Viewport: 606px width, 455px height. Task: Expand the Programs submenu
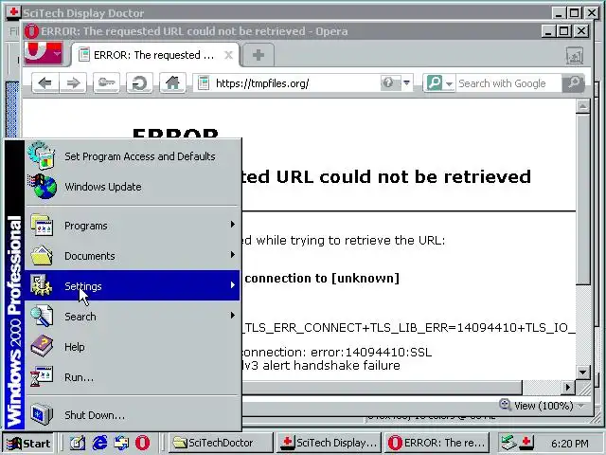pyautogui.click(x=133, y=226)
